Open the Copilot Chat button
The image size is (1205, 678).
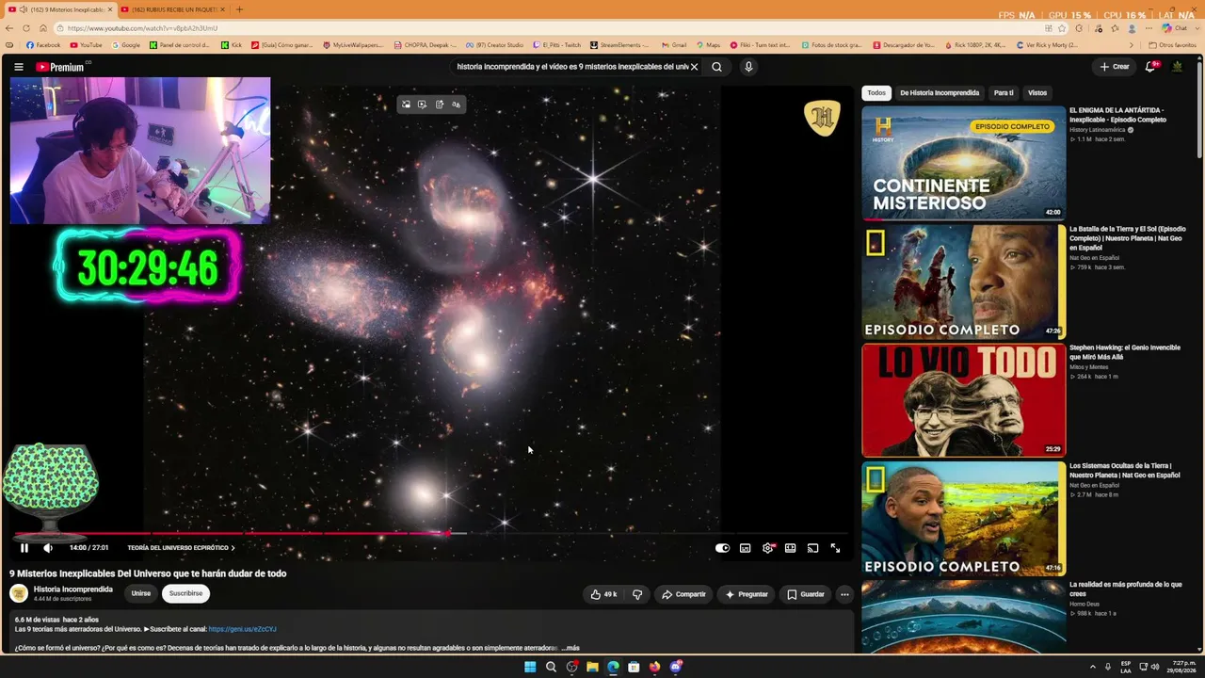1174,28
